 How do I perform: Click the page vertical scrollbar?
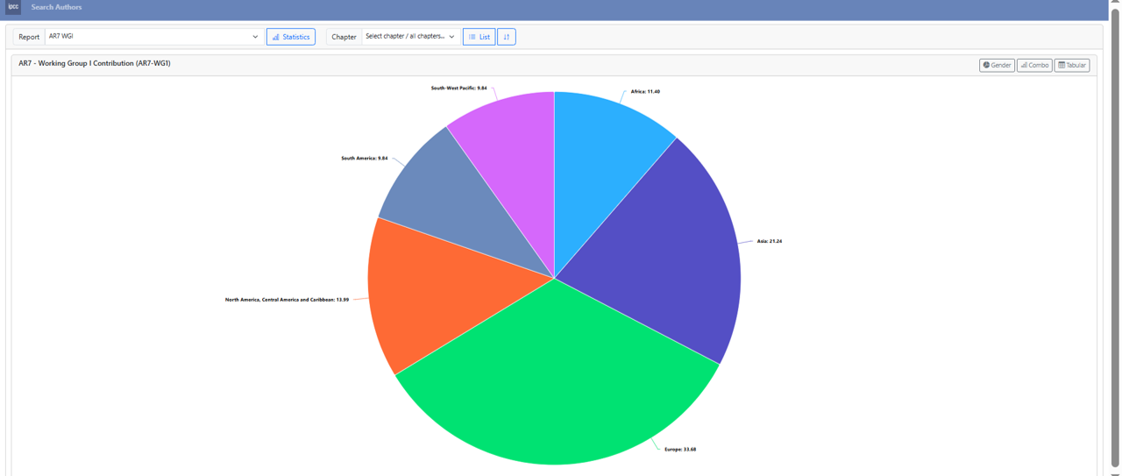(1115, 237)
